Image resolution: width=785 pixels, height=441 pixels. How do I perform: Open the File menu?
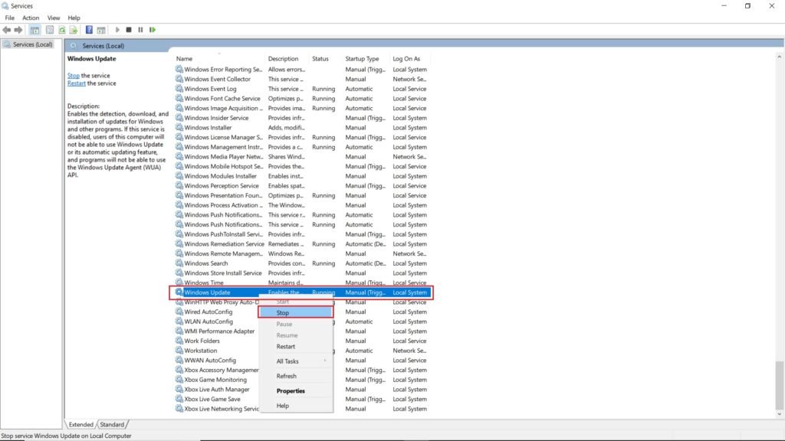[9, 18]
